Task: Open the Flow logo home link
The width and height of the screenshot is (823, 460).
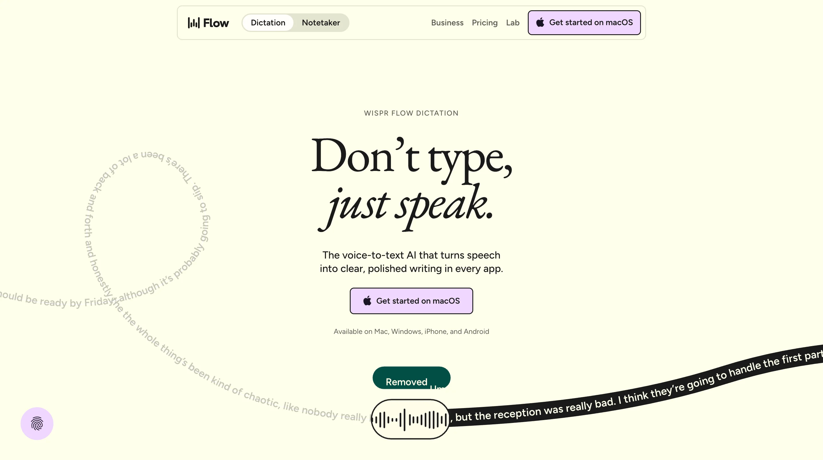Action: 208,23
